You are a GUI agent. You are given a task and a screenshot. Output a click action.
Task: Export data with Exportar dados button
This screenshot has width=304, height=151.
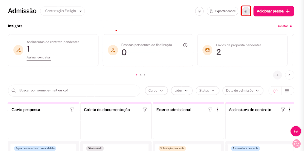coord(223,11)
